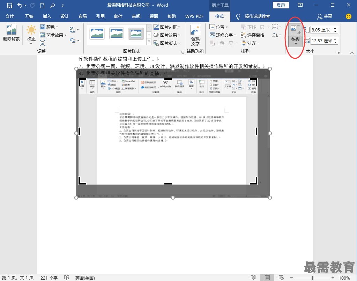Switch to read mode view icon

click(x=253, y=278)
